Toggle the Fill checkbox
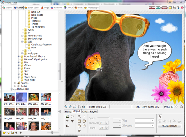Image resolution: width=186 pixels, height=137 pixels. point(123,121)
